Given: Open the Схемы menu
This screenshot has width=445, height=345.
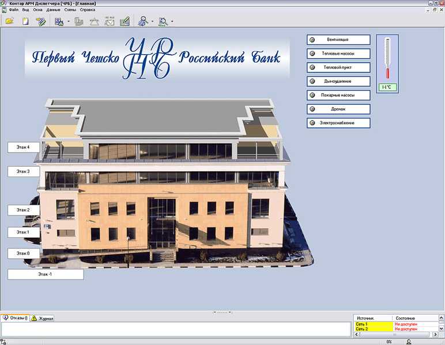Looking at the screenshot, I should pos(70,10).
